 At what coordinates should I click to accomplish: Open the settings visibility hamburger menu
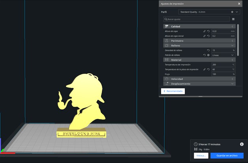click(233, 19)
